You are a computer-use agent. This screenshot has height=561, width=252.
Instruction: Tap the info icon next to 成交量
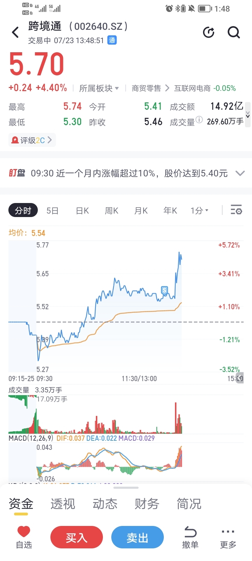tap(199, 120)
